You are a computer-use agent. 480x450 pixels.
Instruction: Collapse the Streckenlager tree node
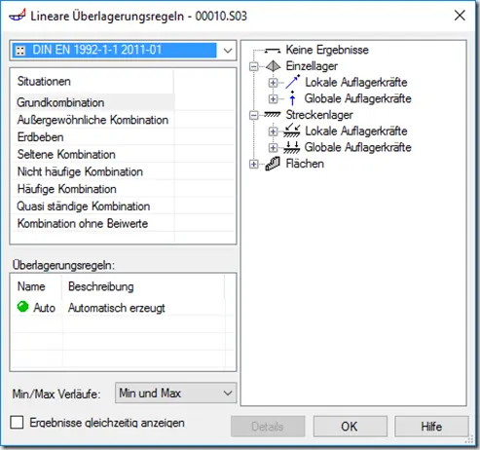tap(253, 115)
